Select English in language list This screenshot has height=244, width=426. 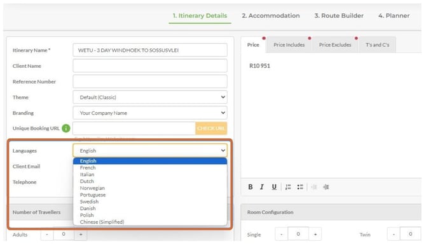(x=150, y=161)
